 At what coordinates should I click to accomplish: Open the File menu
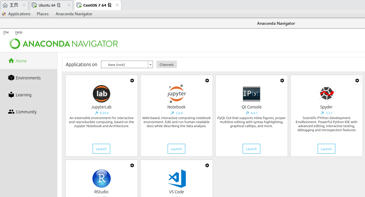click(6, 32)
